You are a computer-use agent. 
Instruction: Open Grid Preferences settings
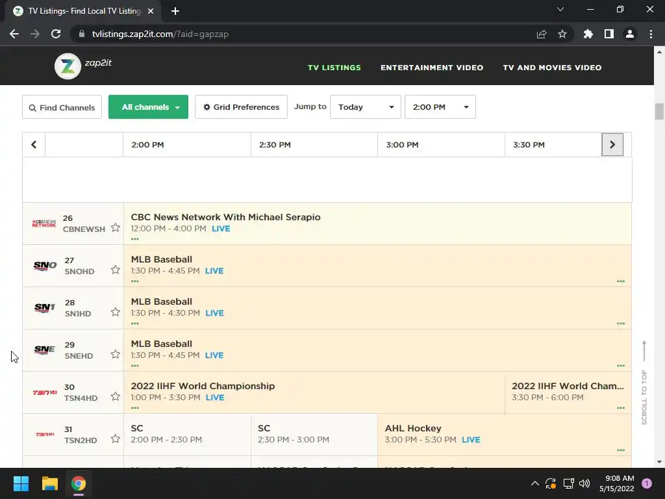point(242,107)
